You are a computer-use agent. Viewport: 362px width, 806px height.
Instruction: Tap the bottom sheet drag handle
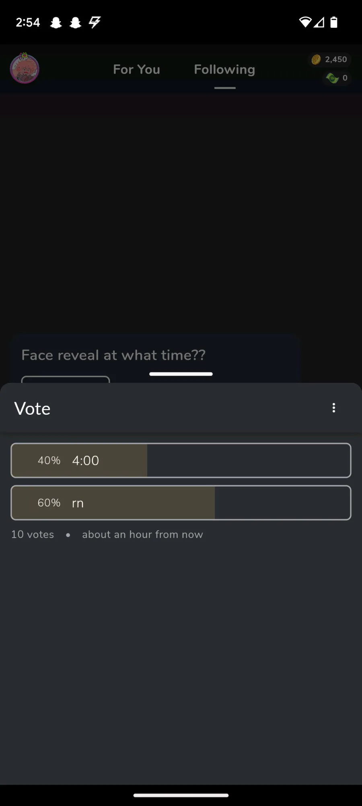pos(181,374)
